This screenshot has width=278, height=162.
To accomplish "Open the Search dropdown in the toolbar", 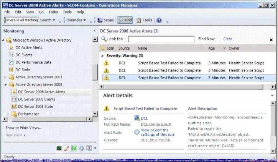I will (48, 20).
